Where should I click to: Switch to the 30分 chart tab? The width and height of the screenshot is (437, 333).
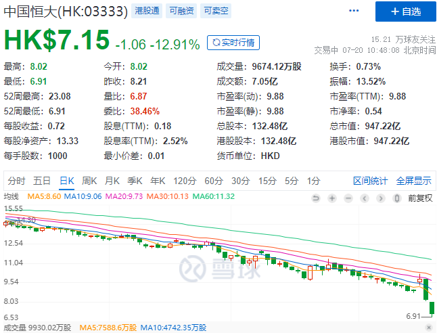click(x=241, y=181)
